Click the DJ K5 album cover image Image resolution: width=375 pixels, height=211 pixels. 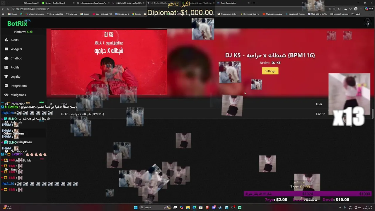109,62
